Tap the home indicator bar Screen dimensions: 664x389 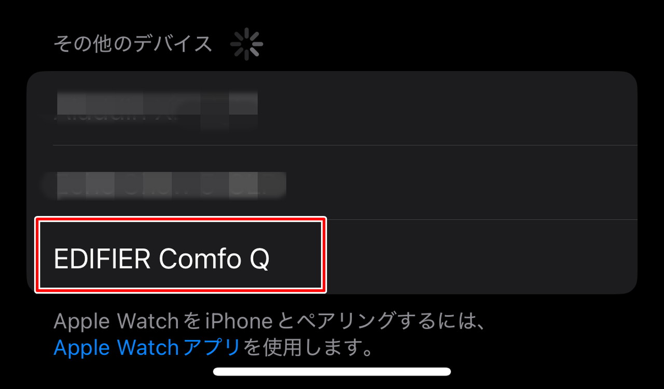point(332,371)
